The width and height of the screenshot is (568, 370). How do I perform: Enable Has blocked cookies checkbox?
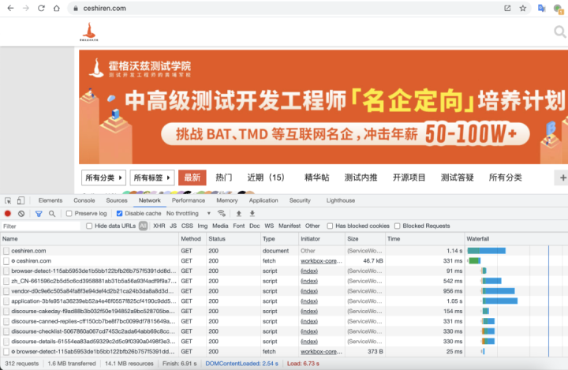pyautogui.click(x=330, y=226)
